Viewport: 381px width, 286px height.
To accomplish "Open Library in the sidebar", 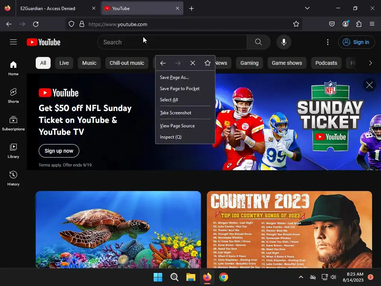I will point(13,151).
